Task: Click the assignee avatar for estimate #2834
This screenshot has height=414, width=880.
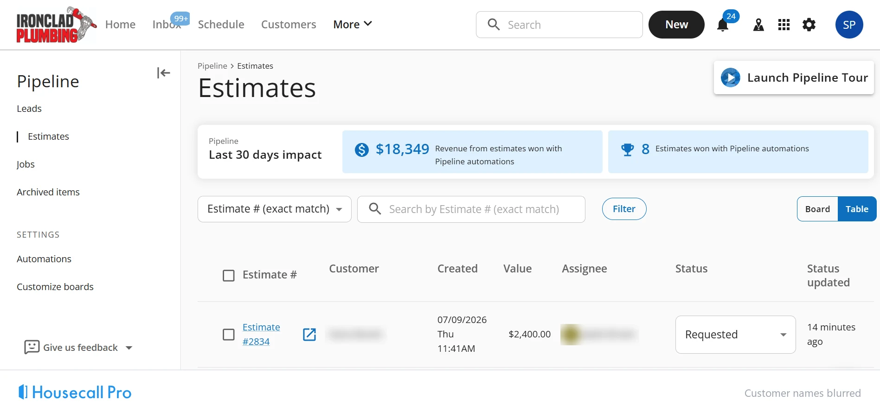Action: tap(571, 335)
